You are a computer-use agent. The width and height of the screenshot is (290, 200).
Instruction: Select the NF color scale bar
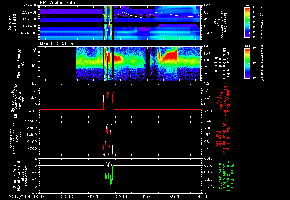tap(248, 22)
